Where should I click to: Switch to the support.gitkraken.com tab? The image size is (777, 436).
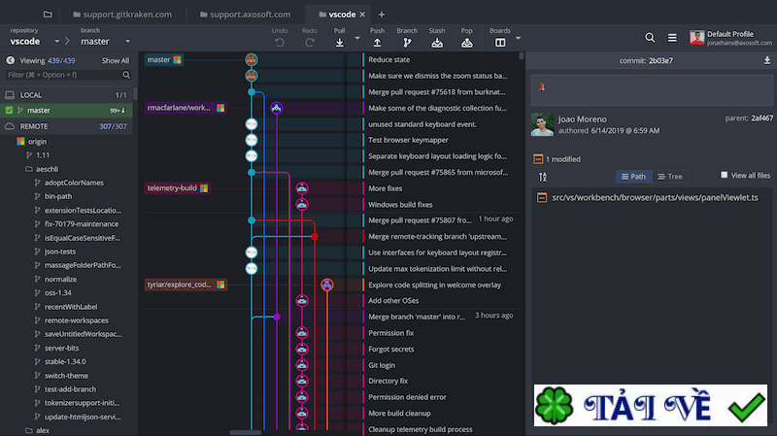coord(119,15)
